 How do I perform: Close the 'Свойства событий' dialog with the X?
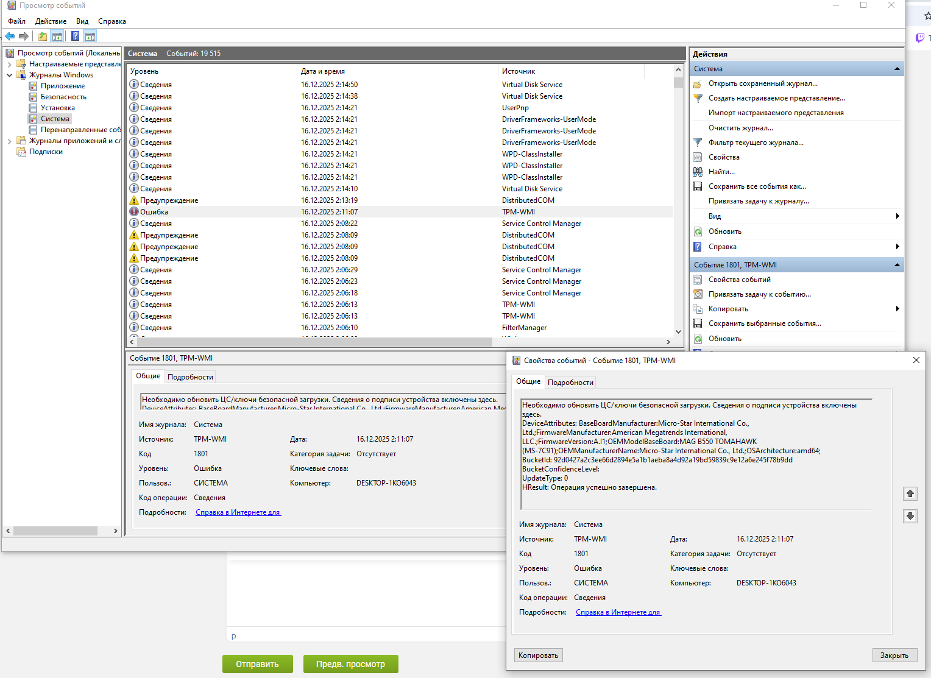(x=916, y=360)
